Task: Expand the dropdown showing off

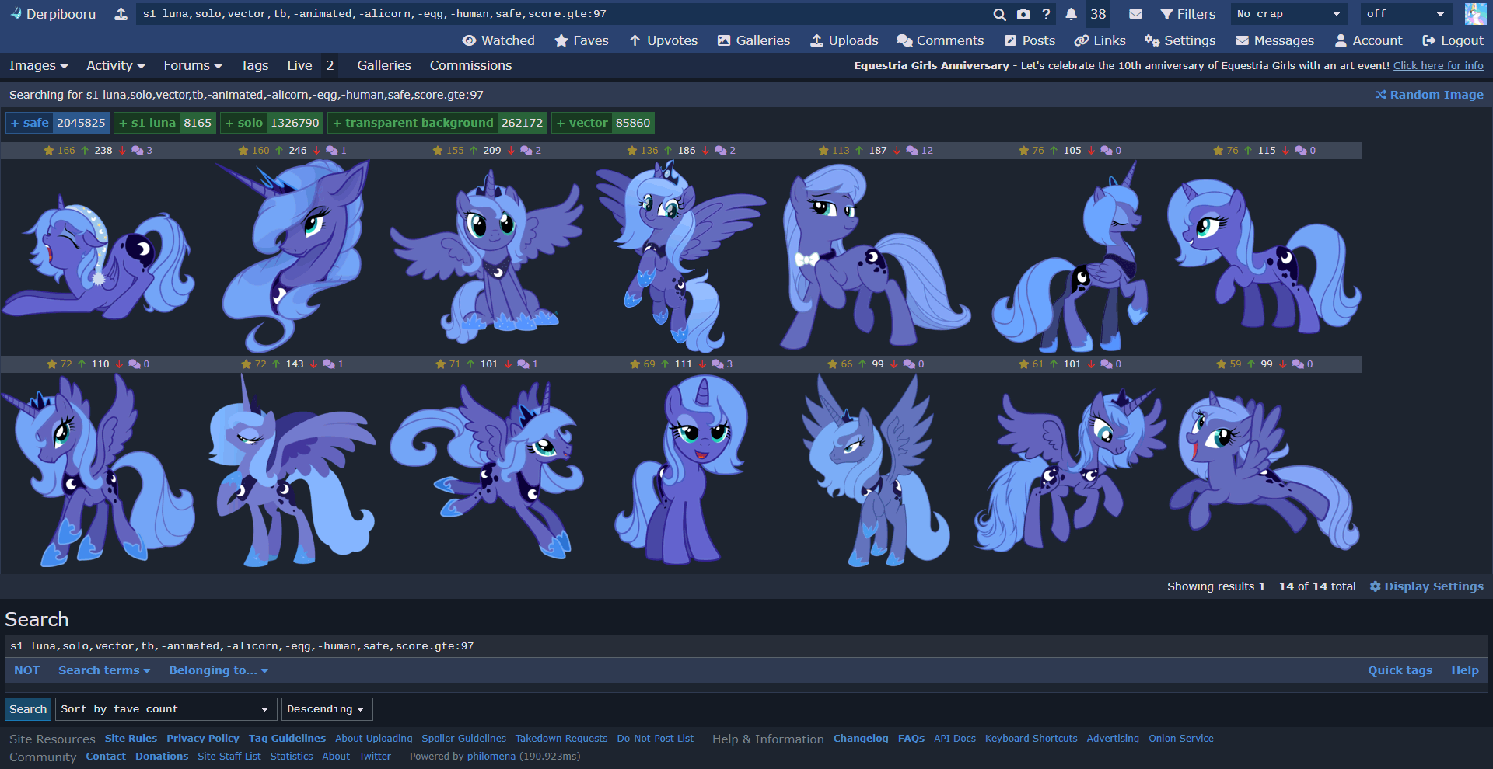Action: point(1406,14)
